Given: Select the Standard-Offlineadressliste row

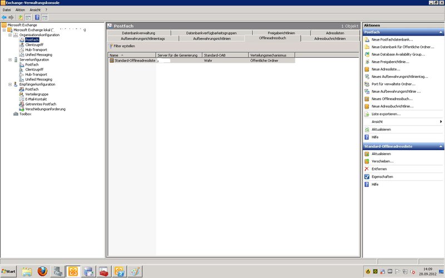Looking at the screenshot, I should tap(202, 61).
